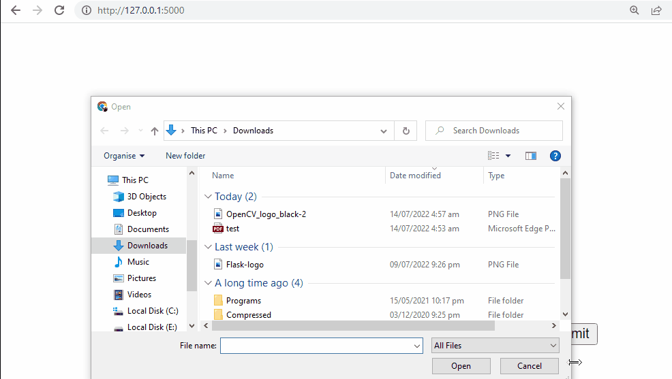The height and width of the screenshot is (379, 672).
Task: Sort files by Name column
Action: point(223,176)
